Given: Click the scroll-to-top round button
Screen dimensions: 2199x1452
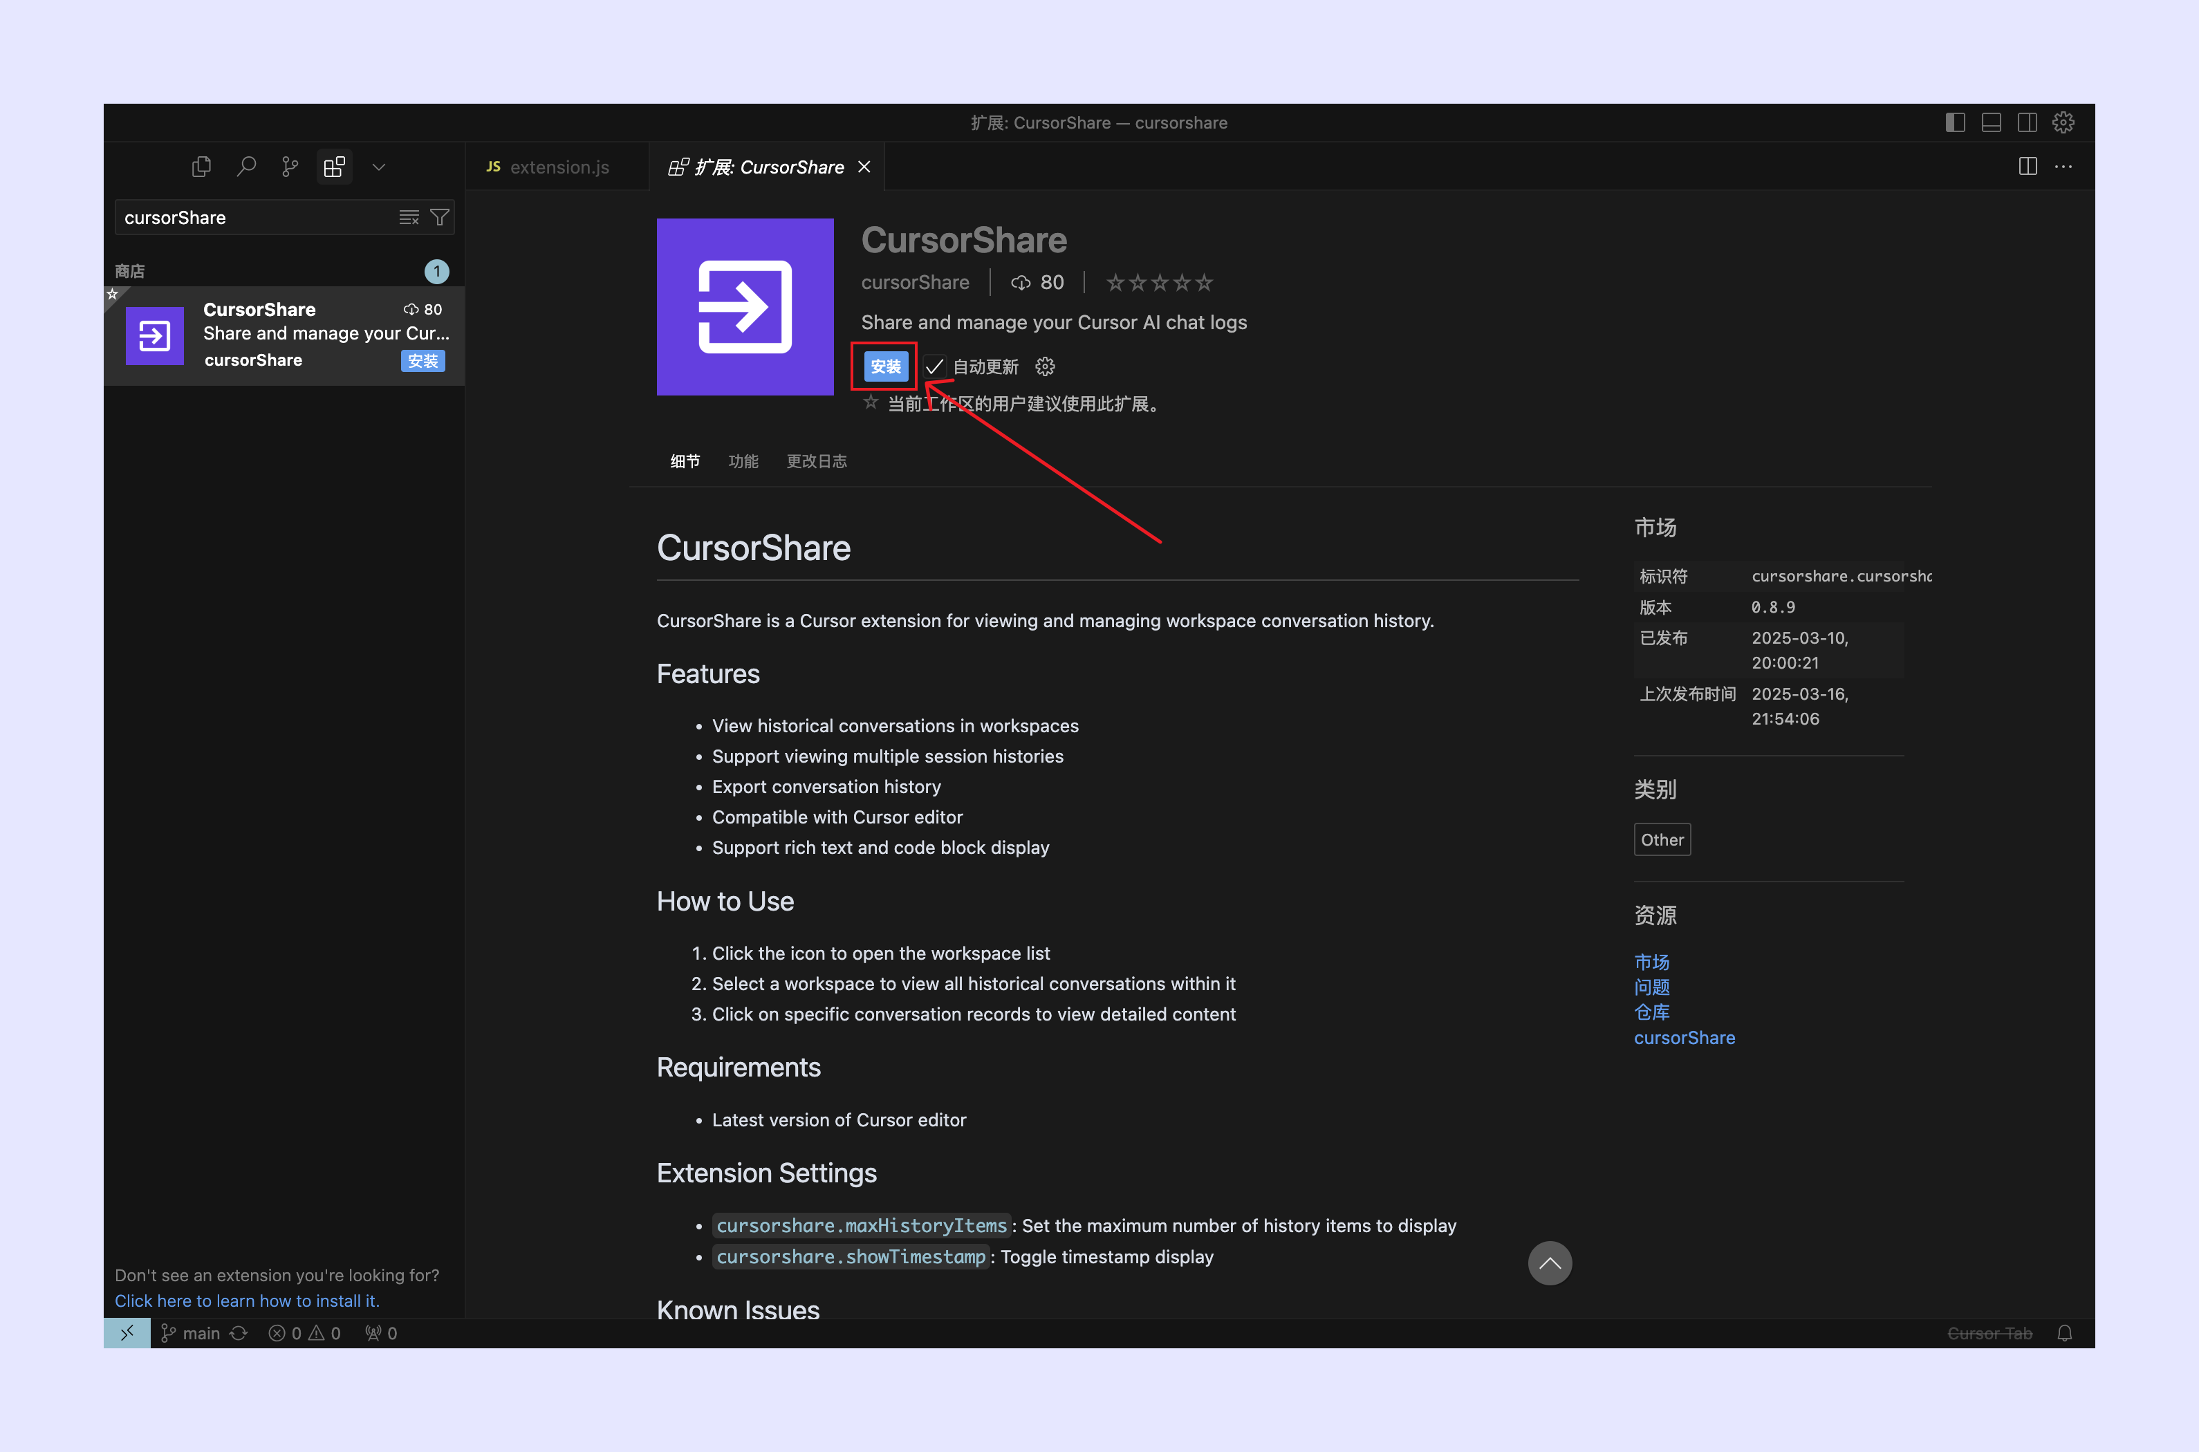Looking at the screenshot, I should pyautogui.click(x=1550, y=1263).
